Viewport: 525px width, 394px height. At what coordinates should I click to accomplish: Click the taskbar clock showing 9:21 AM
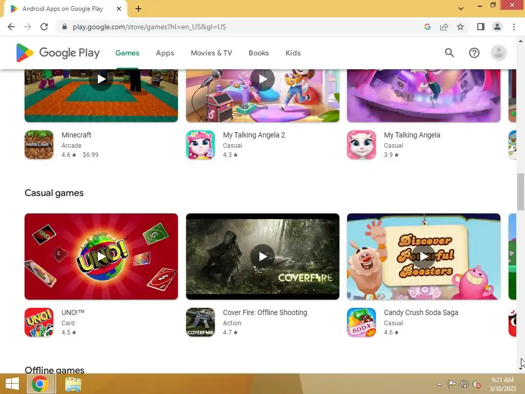click(x=502, y=384)
